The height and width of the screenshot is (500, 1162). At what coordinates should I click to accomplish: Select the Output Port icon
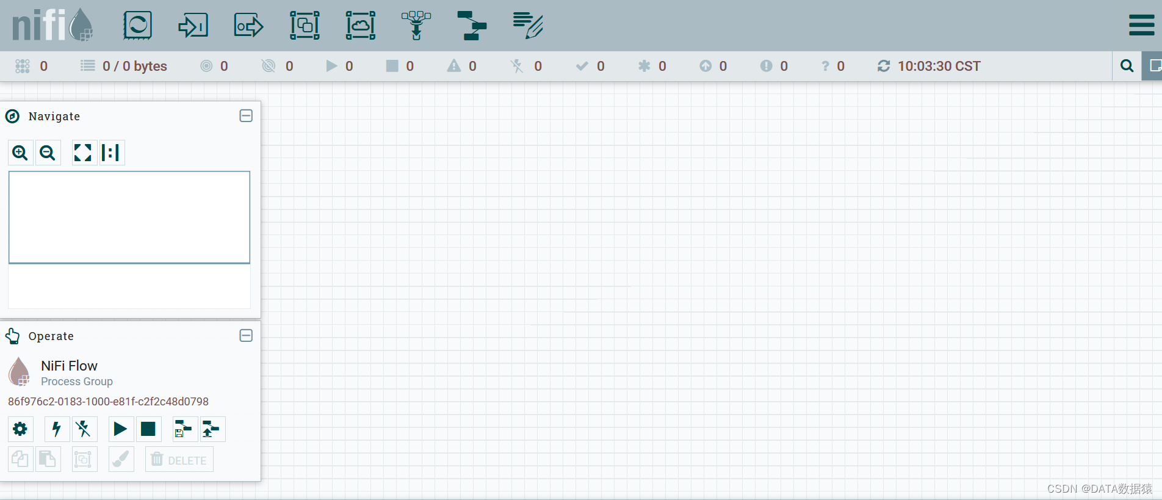(x=249, y=26)
